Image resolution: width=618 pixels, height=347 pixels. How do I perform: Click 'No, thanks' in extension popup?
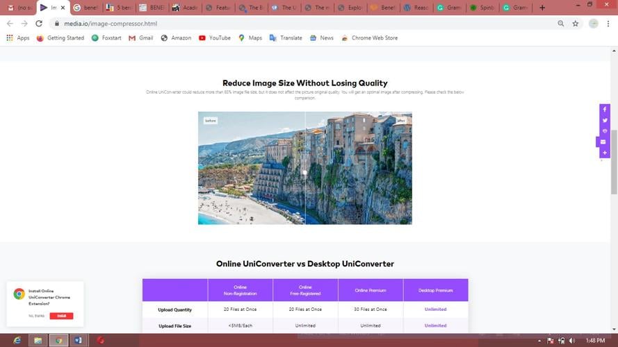[x=37, y=316]
